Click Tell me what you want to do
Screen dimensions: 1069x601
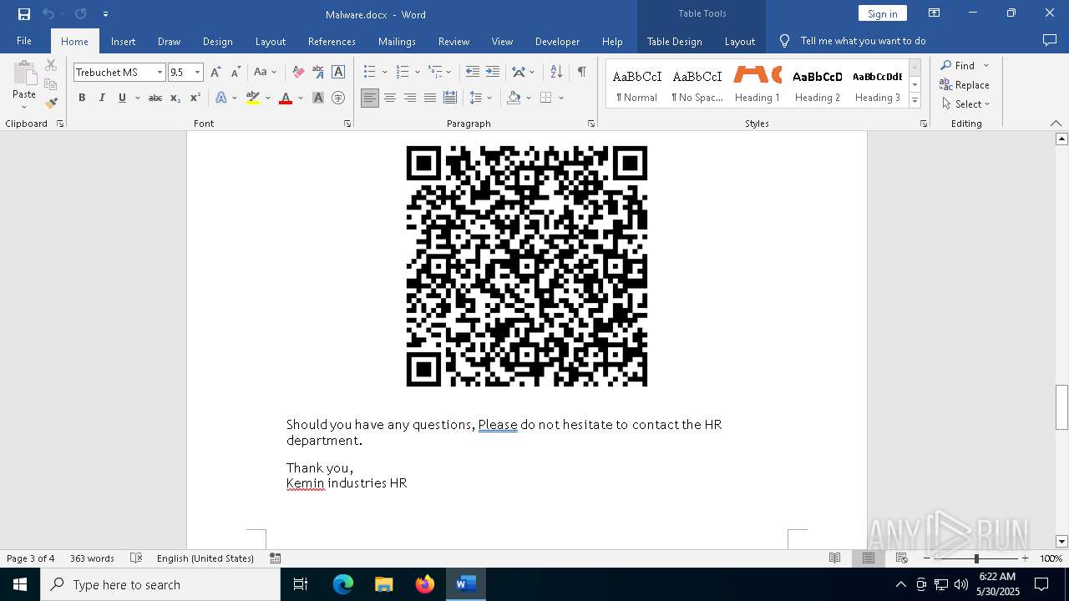click(x=863, y=41)
